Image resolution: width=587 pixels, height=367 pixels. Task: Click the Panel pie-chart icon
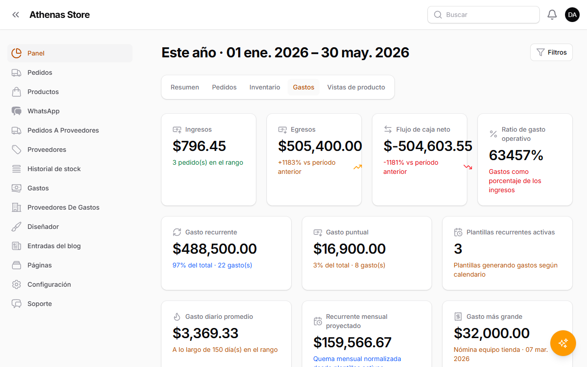coord(17,53)
